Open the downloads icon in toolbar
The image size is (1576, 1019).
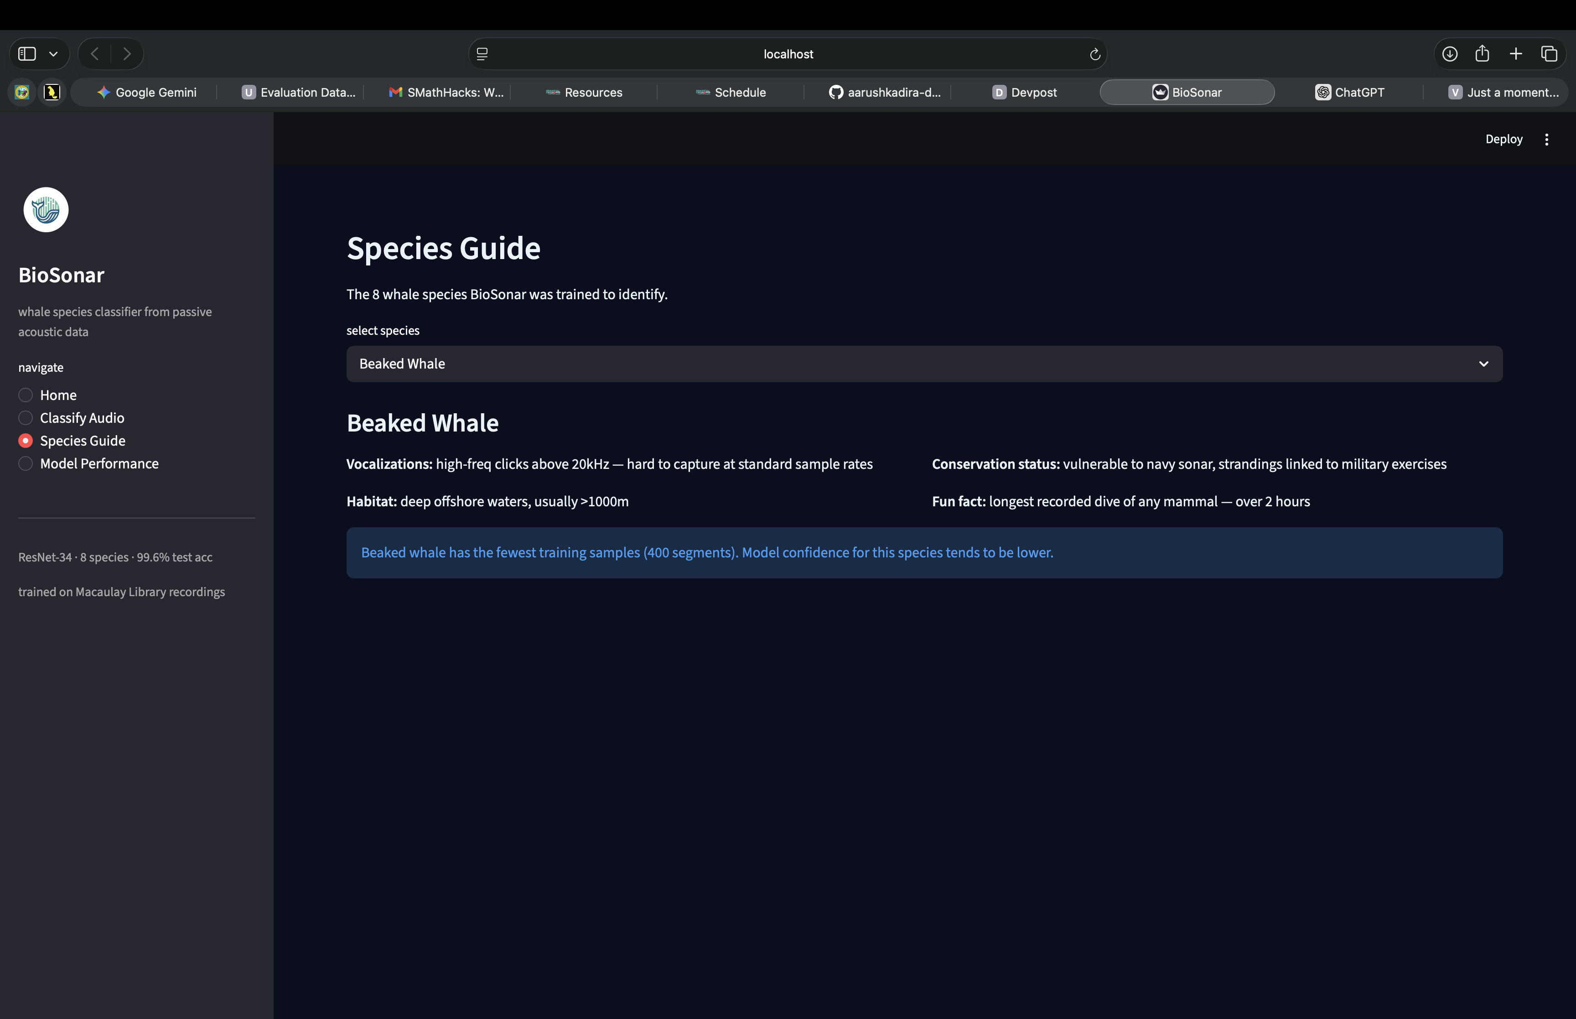(x=1449, y=54)
